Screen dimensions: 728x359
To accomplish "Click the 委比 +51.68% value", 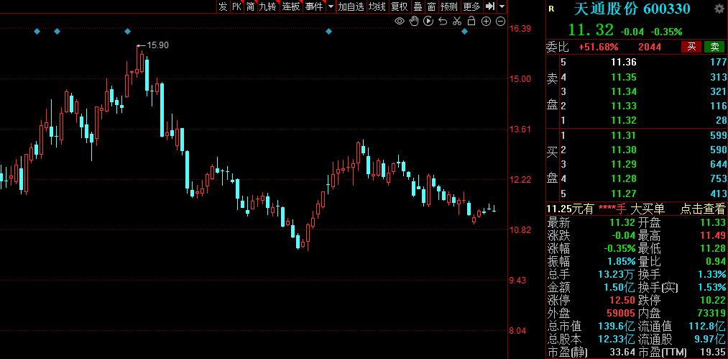I will point(599,47).
